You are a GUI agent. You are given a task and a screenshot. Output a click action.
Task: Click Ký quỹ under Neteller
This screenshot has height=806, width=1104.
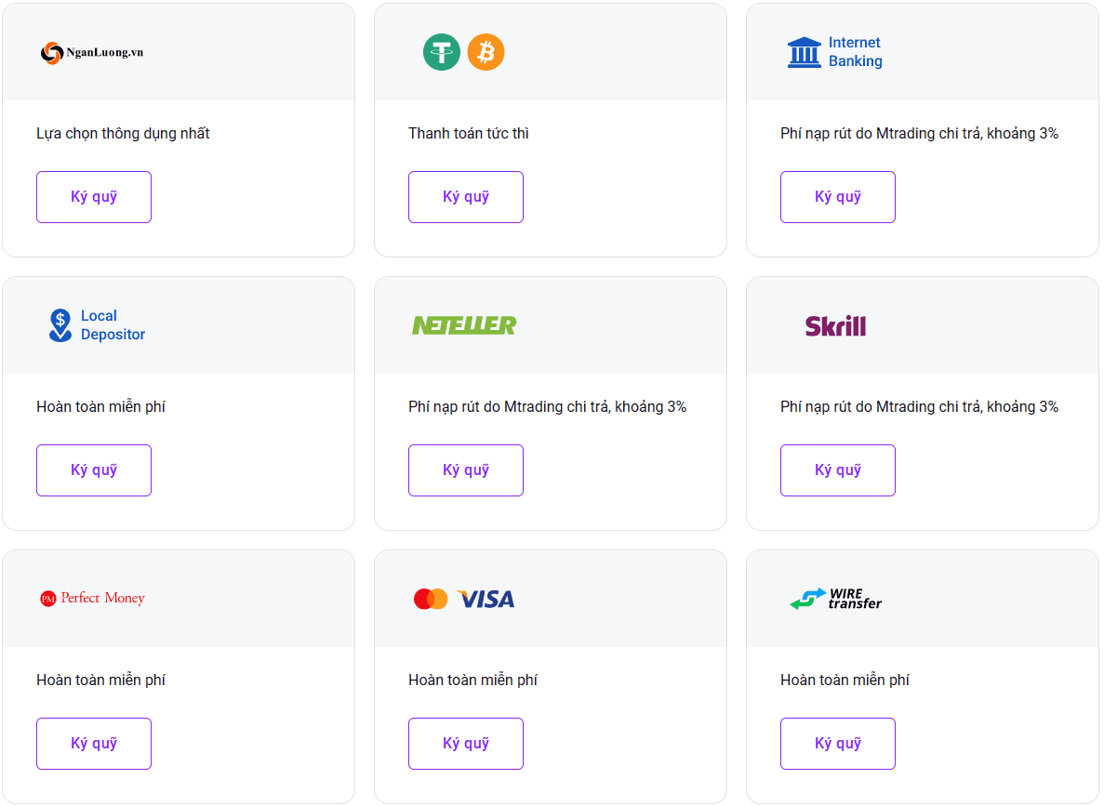coord(465,470)
